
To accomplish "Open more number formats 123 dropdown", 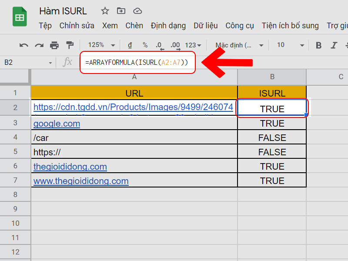I will coord(193,45).
